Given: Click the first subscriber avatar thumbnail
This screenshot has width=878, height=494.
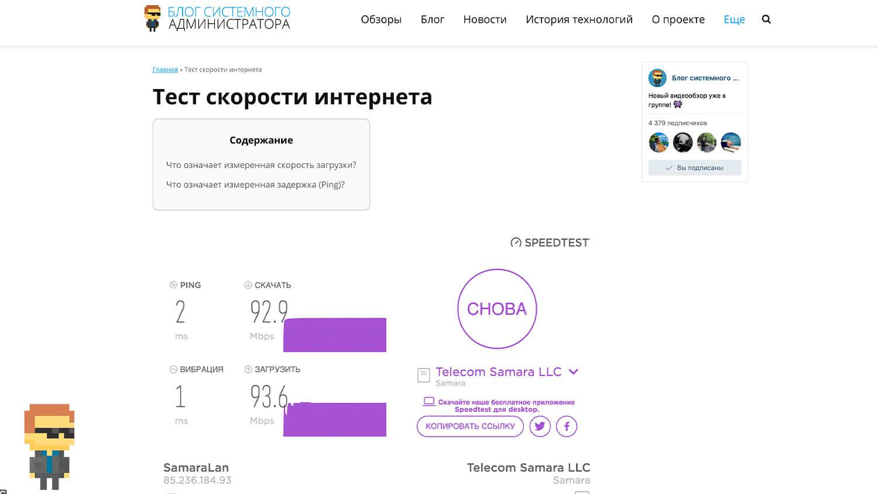Looking at the screenshot, I should [658, 142].
